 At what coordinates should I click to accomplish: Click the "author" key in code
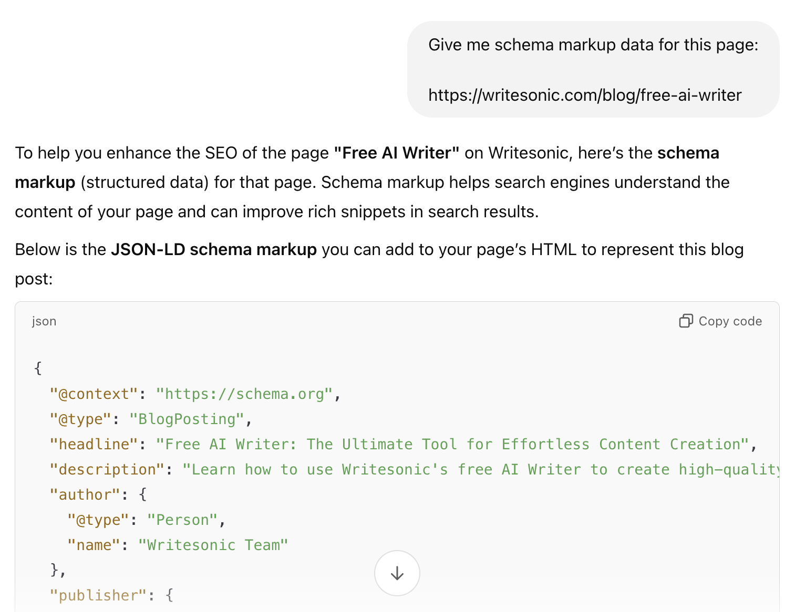85,494
